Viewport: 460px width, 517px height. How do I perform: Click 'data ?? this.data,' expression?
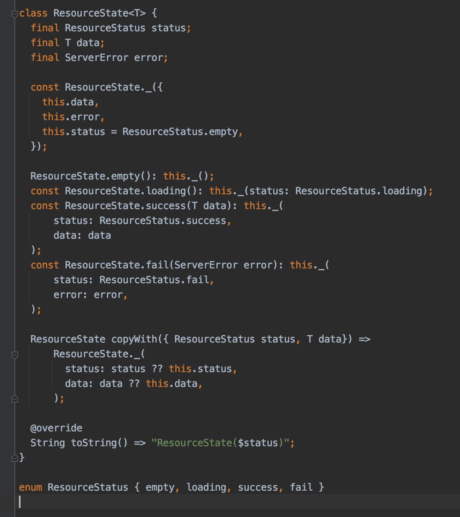[x=151, y=384]
